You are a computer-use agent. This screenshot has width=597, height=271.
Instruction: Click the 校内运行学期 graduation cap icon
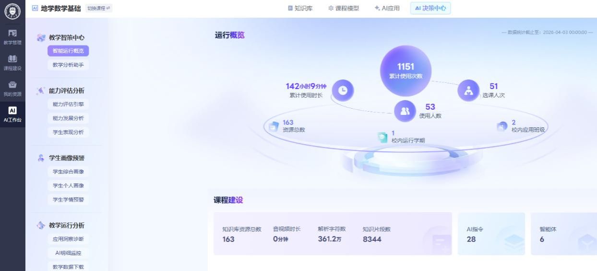coord(382,137)
